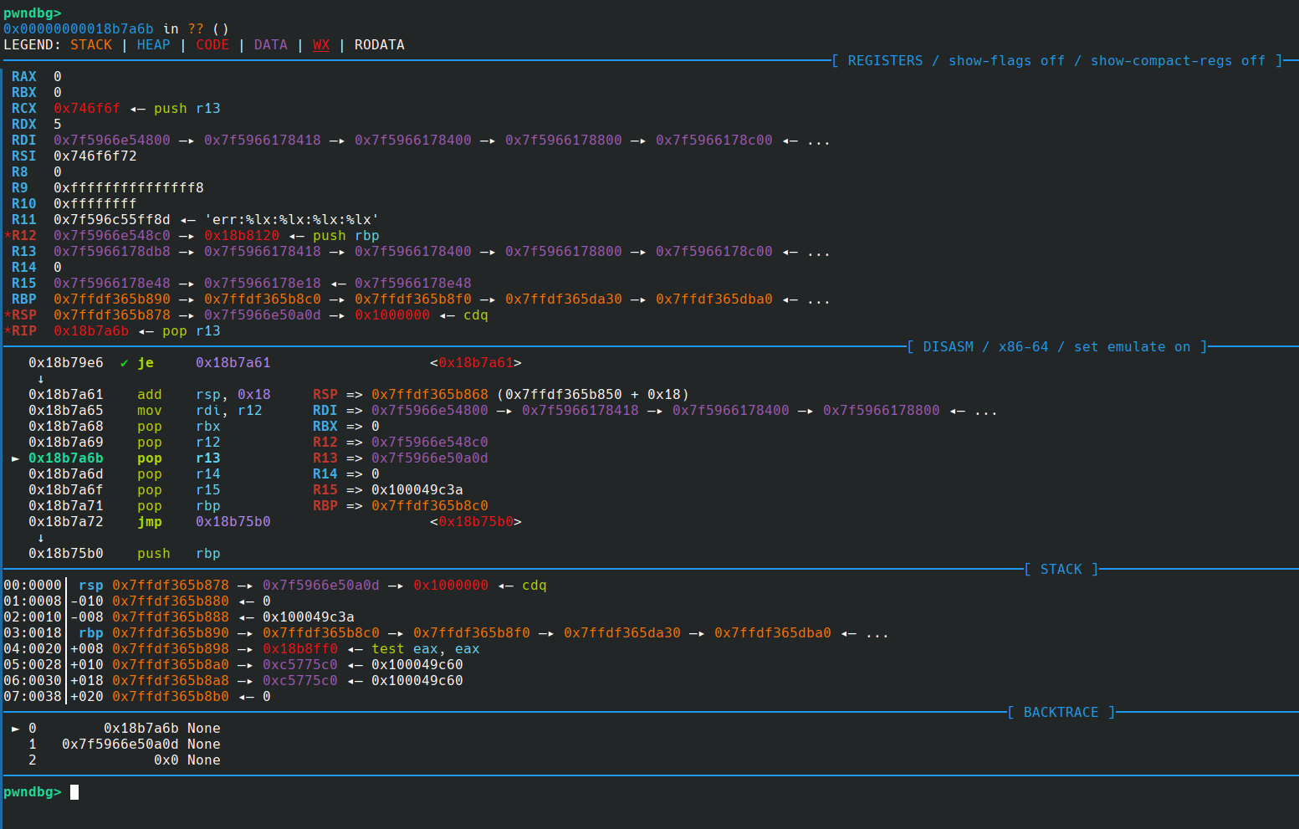The image size is (1299, 829).
Task: Click the BACKTRACE section header label
Action: [1061, 713]
